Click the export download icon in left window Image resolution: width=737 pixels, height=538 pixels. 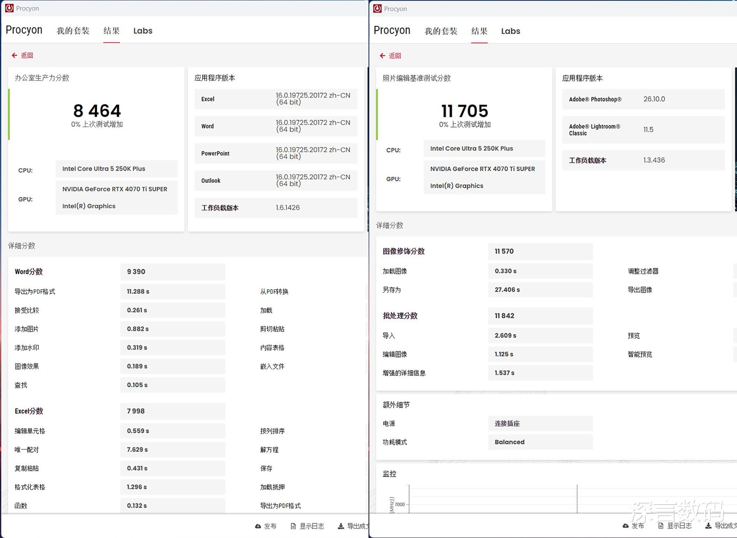tap(341, 526)
